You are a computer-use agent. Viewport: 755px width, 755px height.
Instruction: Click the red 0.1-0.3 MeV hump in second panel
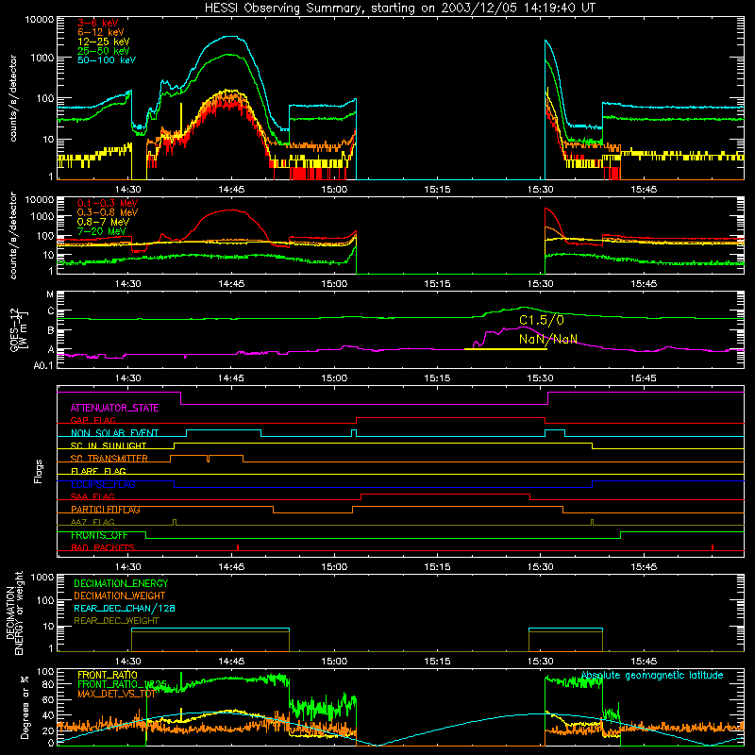tap(232, 210)
